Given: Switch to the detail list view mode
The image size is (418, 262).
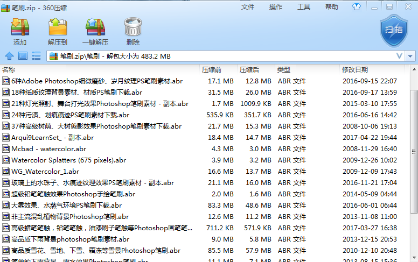Looking at the screenshot, I should tap(37, 56).
